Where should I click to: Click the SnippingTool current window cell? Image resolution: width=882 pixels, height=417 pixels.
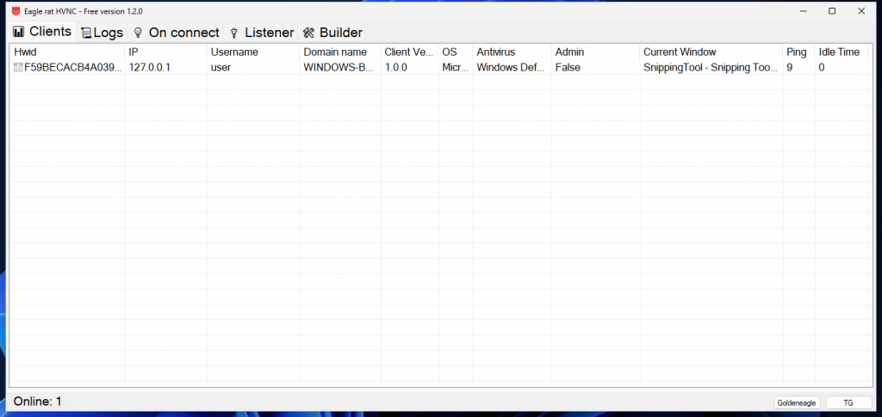711,67
